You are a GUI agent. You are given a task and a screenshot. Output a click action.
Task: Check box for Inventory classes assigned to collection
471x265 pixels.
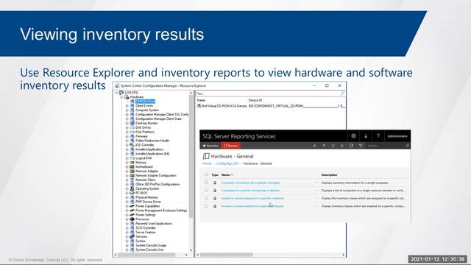coord(206,198)
